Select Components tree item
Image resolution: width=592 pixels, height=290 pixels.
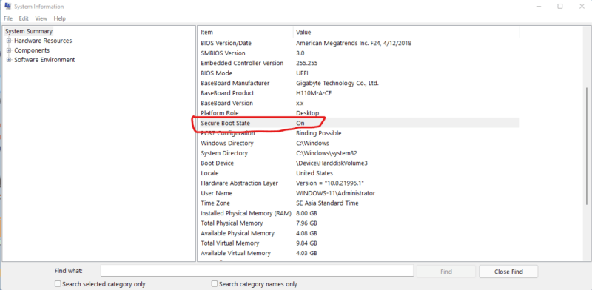coord(32,50)
